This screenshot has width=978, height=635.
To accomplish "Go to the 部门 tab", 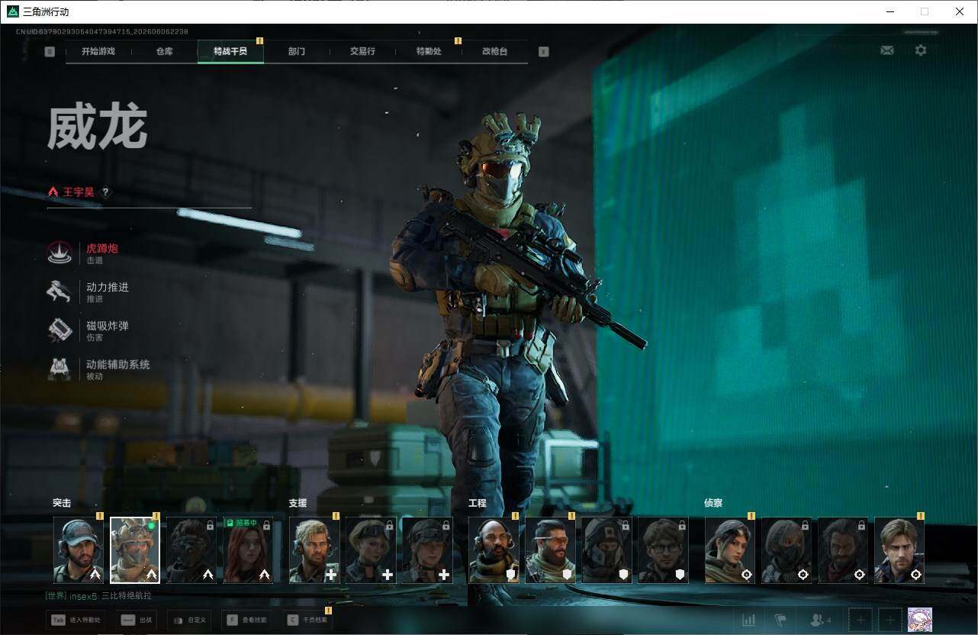I will [297, 51].
